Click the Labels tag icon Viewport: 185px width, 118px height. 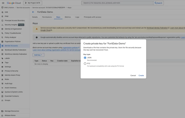(2, 58)
